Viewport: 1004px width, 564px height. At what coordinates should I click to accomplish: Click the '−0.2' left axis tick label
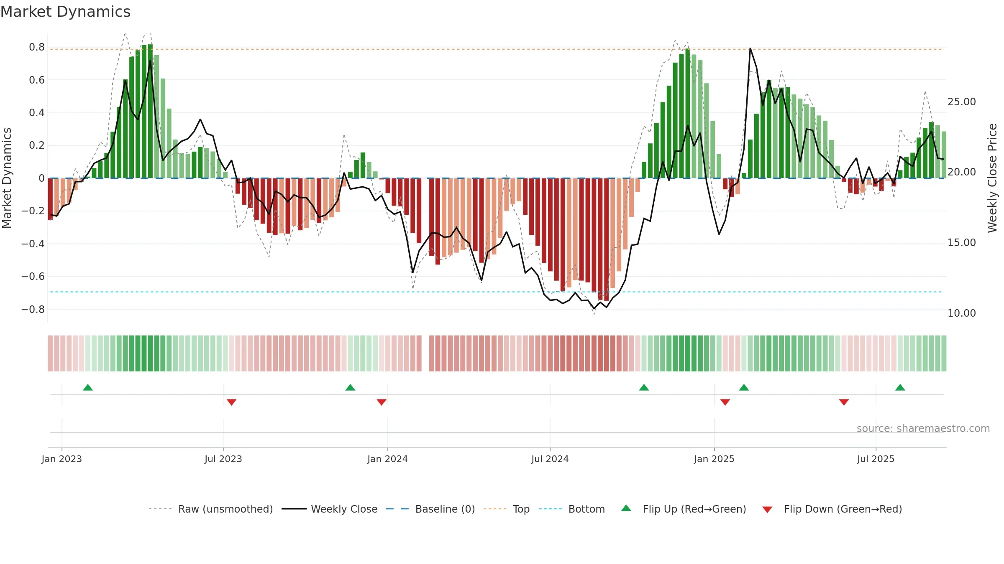[33, 211]
